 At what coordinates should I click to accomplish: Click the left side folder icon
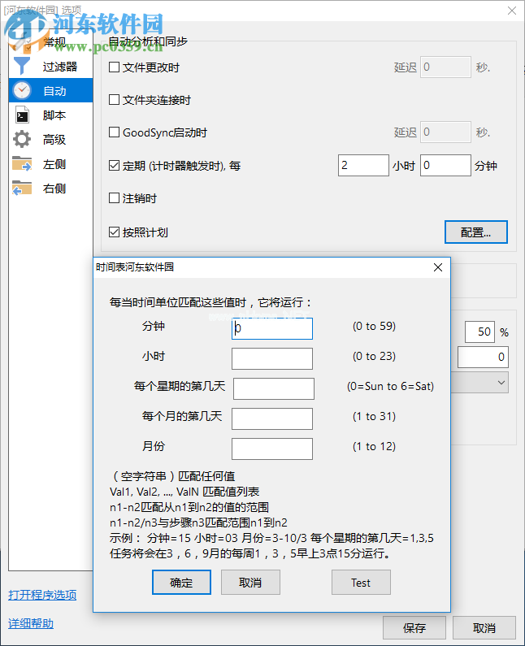(22, 164)
